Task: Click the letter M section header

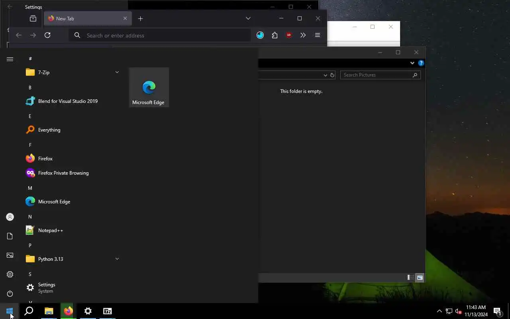Action: tap(30, 188)
